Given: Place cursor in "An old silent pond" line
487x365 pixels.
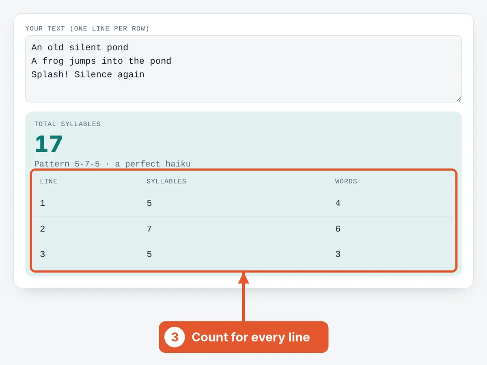Looking at the screenshot, I should [x=80, y=48].
